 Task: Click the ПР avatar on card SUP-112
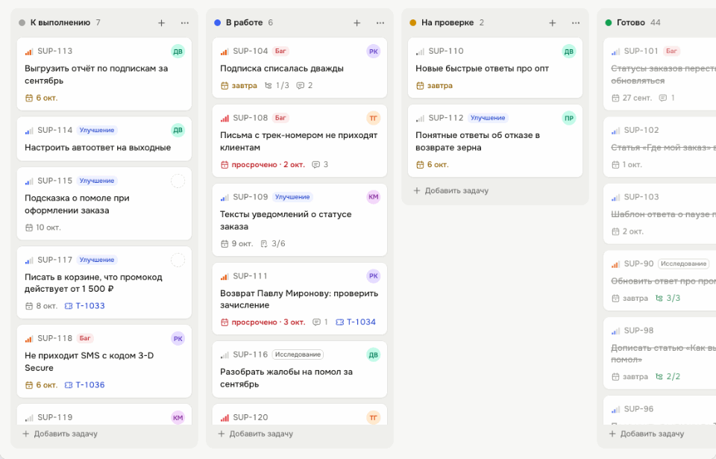click(x=568, y=118)
